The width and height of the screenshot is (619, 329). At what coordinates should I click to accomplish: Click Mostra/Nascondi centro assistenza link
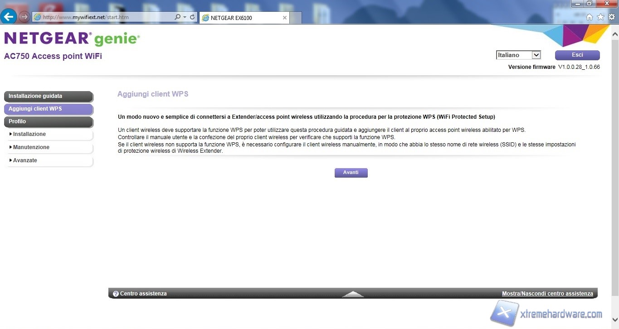547,294
